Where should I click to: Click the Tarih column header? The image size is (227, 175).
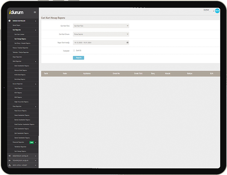pos(46,74)
